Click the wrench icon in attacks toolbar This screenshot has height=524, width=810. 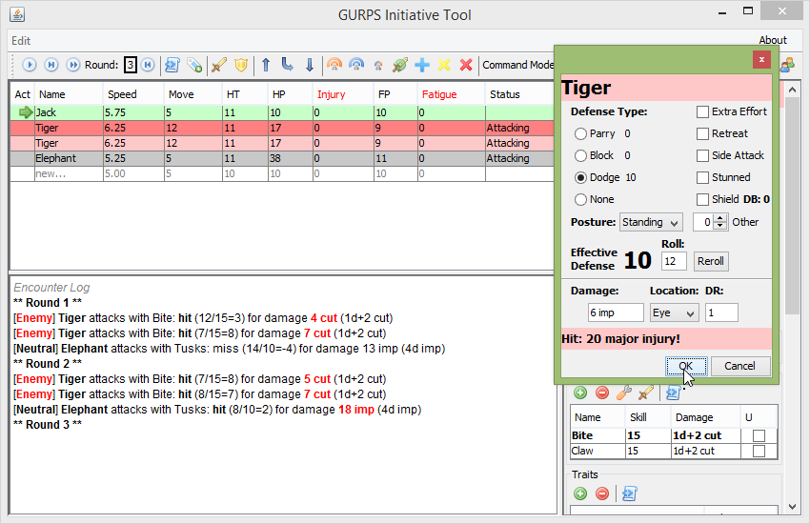click(x=624, y=393)
